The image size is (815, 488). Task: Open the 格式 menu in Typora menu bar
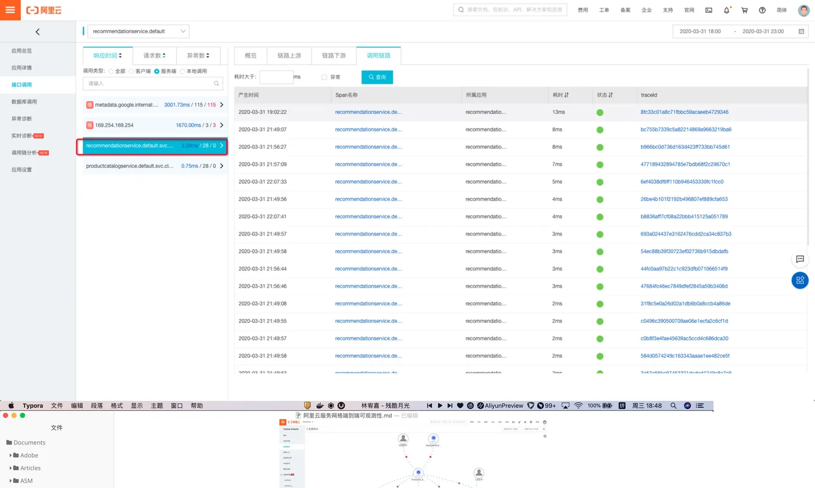(117, 405)
